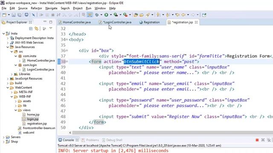Screen dimensions: 273x153
Task: Expand the Servers project
Action: point(3,137)
